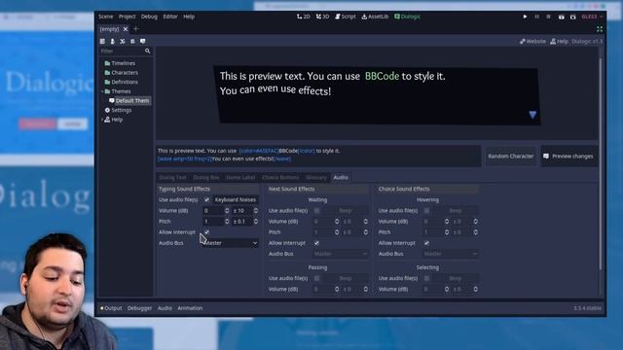
Task: Expand the Help tree item
Action: point(102,120)
